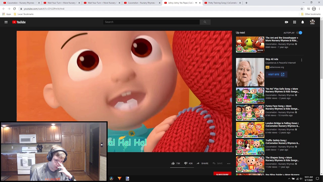The image size is (323, 182).
Task: Click the Ant and Grasshopper thumbnail
Action: click(x=250, y=44)
